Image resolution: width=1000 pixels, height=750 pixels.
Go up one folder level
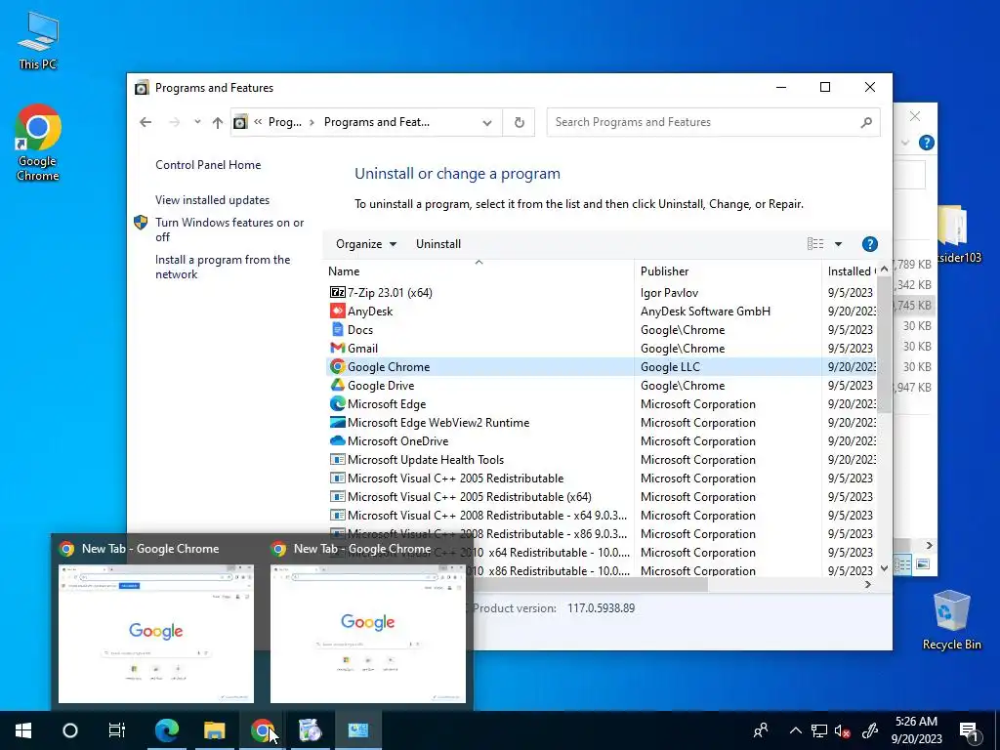(218, 122)
